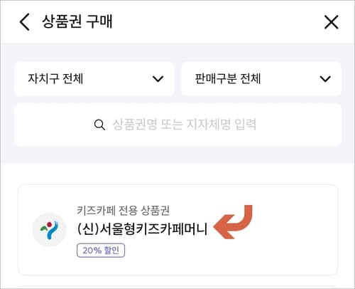Open (신)서울형키즈카페머니 voucher

[x=142, y=229]
